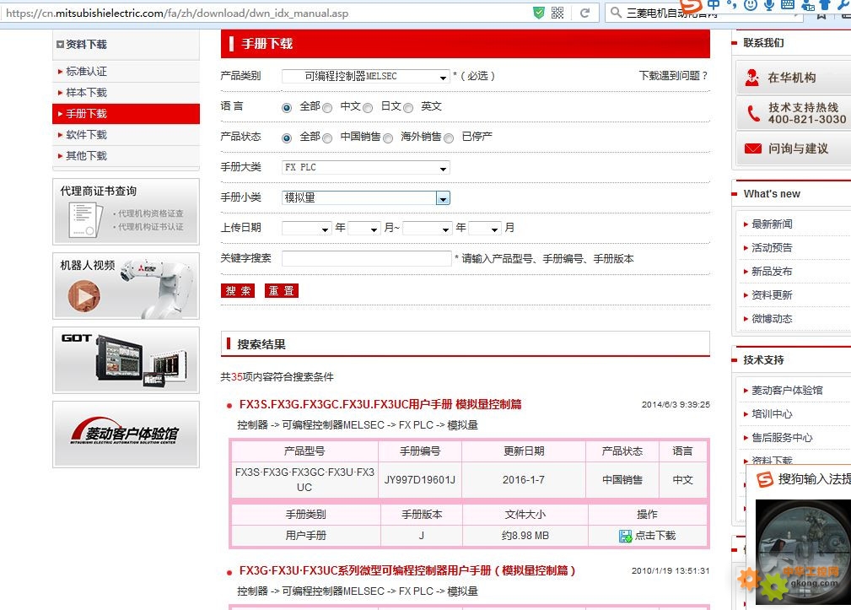Open the 活动预告 link

coord(772,248)
